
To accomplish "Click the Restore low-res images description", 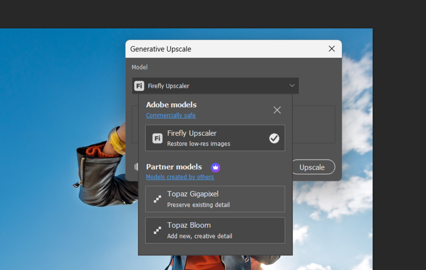I will tap(199, 144).
